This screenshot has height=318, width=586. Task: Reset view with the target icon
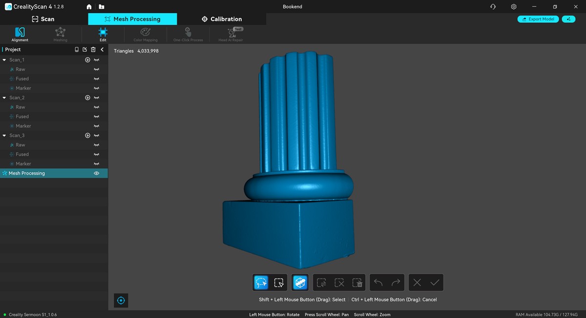point(121,300)
